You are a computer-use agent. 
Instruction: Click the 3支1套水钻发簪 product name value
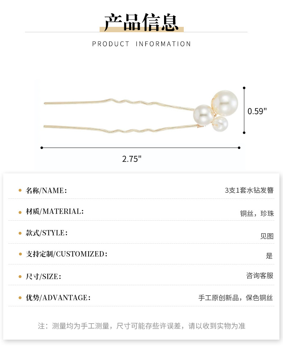(249, 190)
